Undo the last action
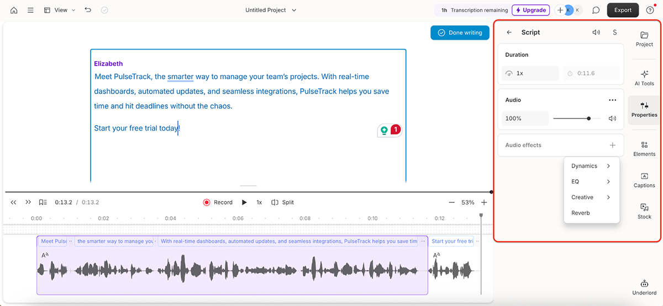663x306 pixels. pyautogui.click(x=88, y=10)
